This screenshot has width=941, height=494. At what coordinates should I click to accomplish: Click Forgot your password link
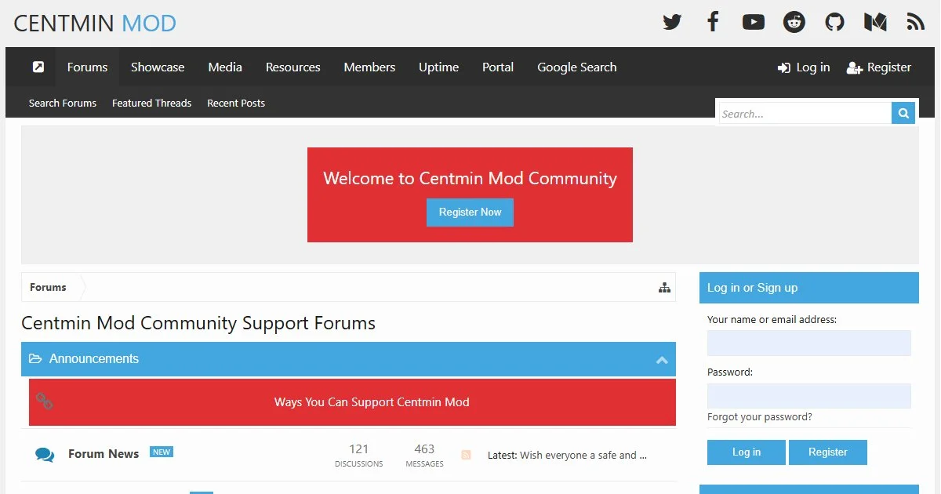[x=760, y=417]
